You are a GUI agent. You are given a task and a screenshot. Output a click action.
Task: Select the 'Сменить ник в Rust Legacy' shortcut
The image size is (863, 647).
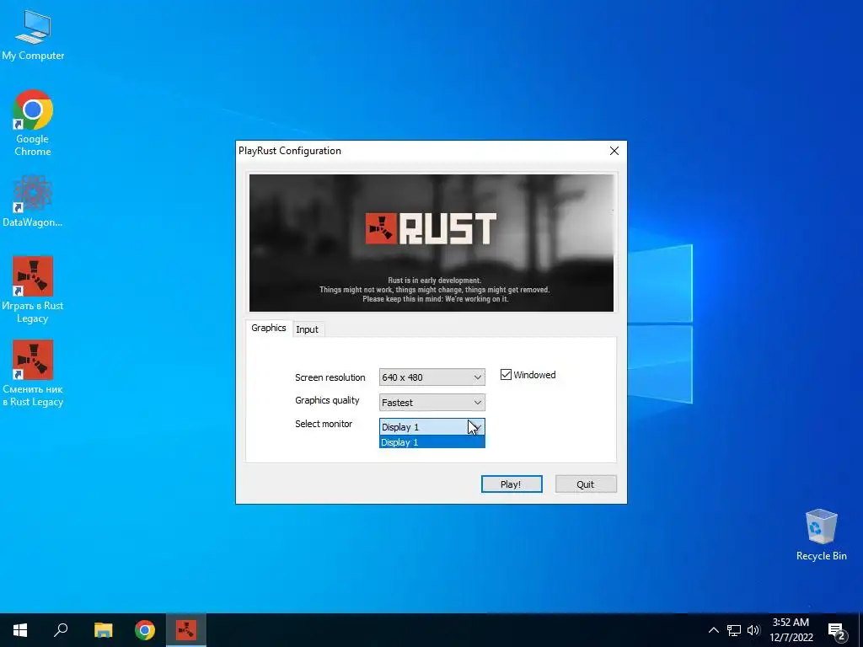pos(33,373)
